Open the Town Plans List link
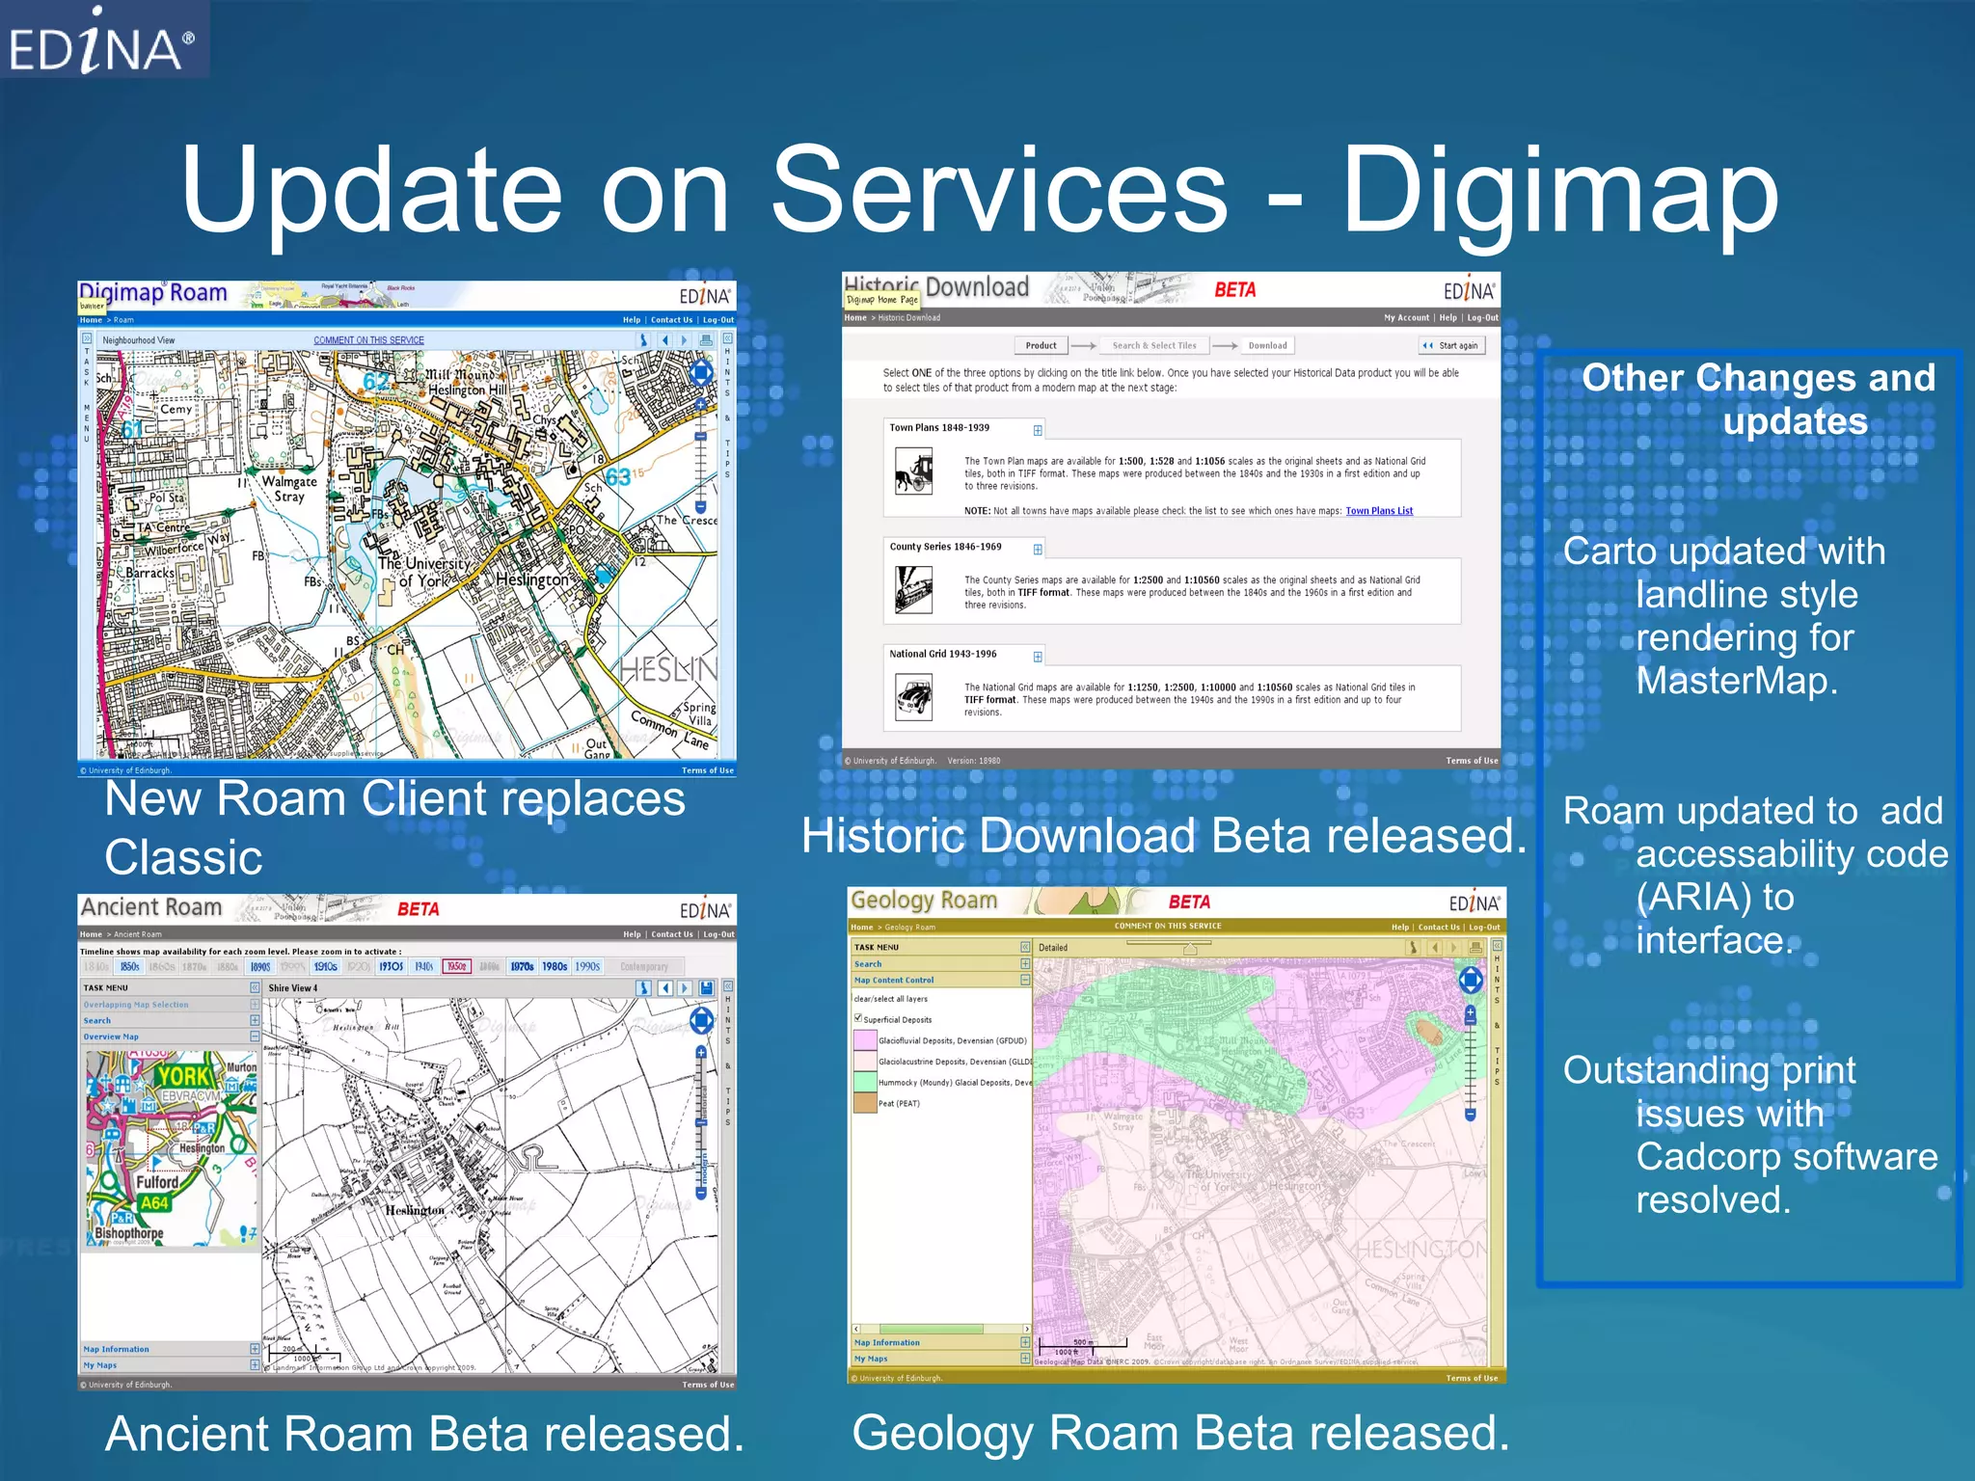This screenshot has height=1481, width=1975. (1379, 511)
